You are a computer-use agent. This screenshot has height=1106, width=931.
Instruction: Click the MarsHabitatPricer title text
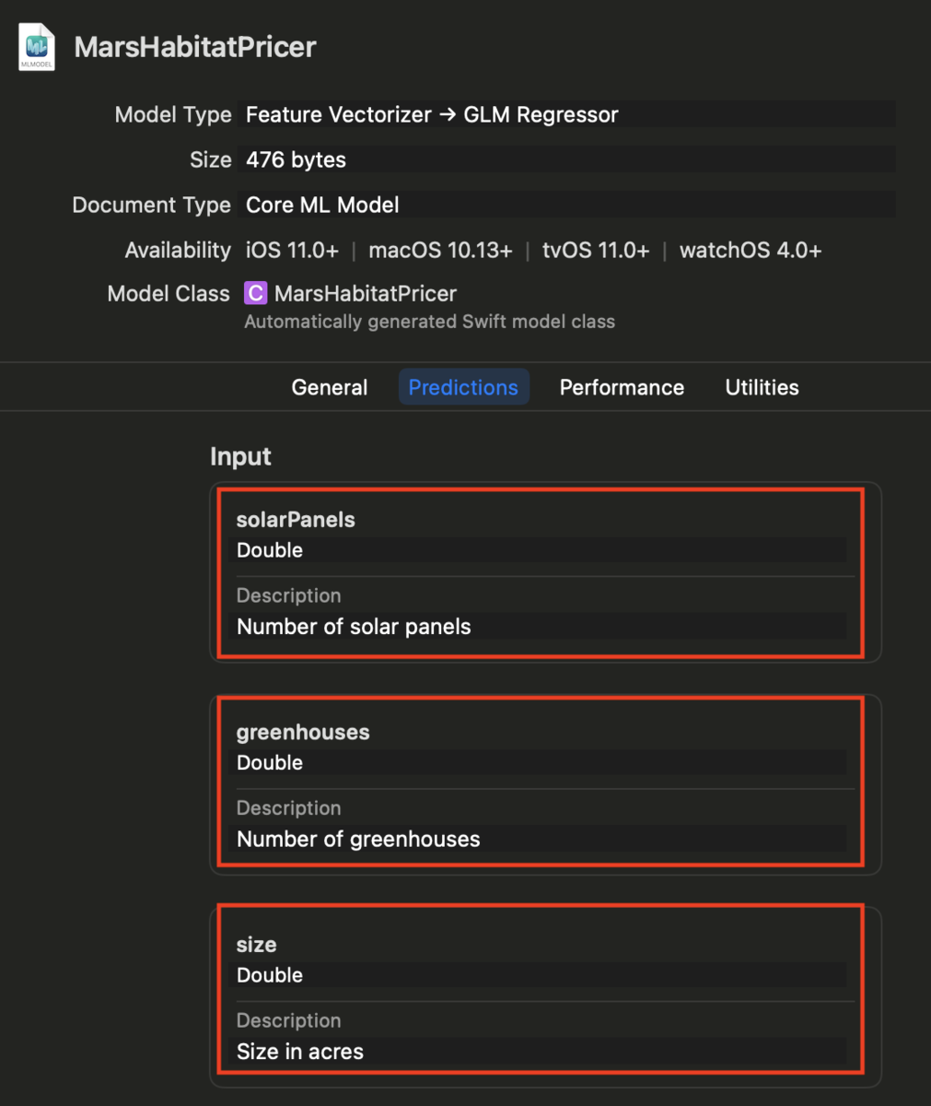tap(195, 47)
